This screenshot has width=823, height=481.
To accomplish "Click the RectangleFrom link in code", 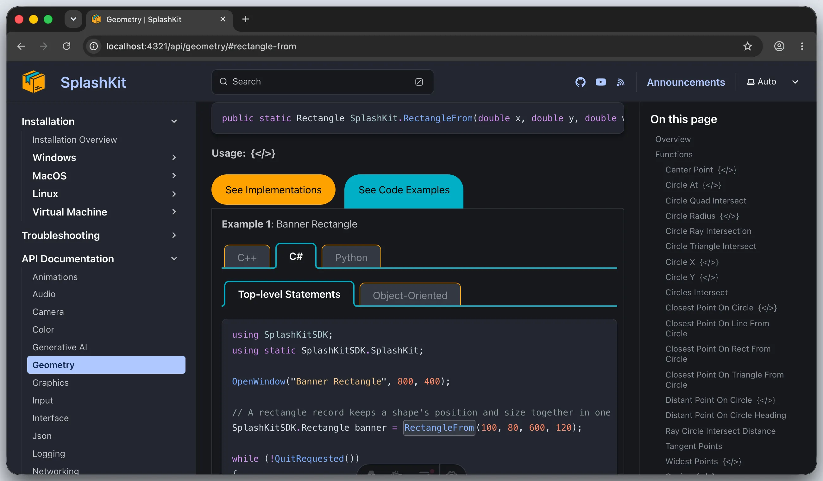I will tap(439, 428).
